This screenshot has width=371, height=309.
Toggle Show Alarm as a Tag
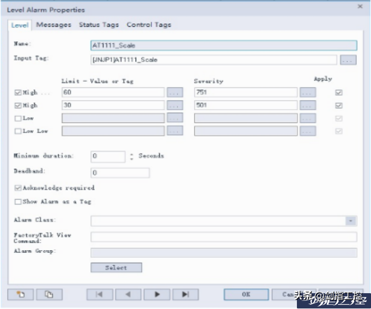(x=18, y=202)
